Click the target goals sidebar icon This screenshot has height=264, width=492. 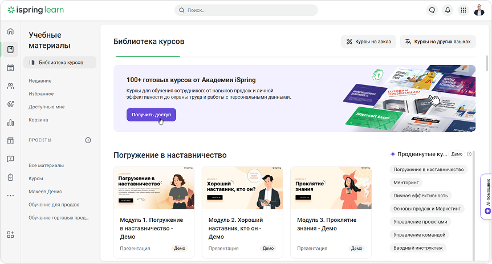[10, 104]
